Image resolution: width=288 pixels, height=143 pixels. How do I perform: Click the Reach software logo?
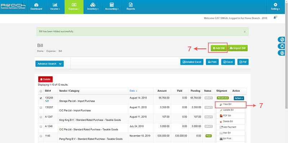click(x=13, y=5)
